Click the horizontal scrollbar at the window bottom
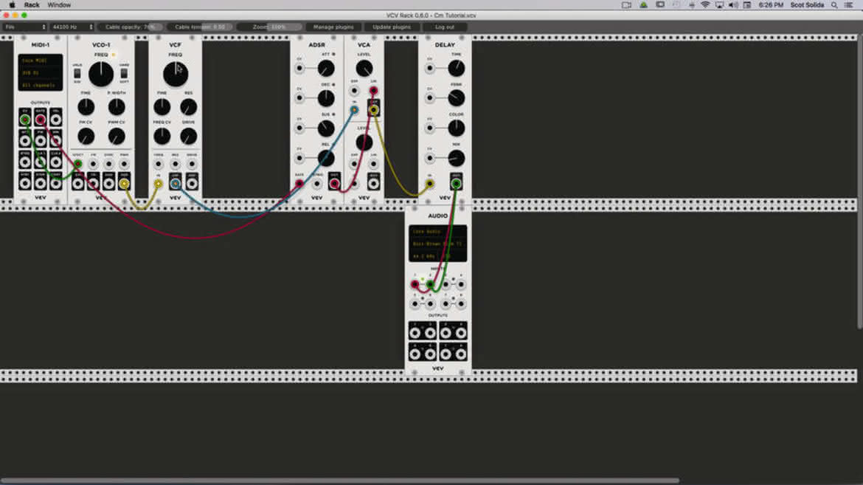Screen dimensions: 863x485 [x=339, y=481]
